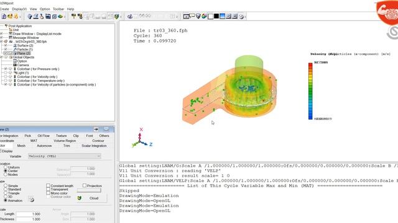The image size is (398, 223).
Task: Select the Nodes location radio button
Action: [6, 175]
